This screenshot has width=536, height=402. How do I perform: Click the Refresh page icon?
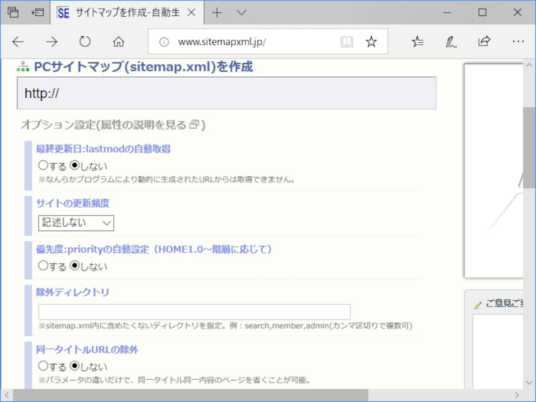click(85, 42)
